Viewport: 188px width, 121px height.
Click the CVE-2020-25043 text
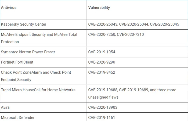[x=103, y=24]
